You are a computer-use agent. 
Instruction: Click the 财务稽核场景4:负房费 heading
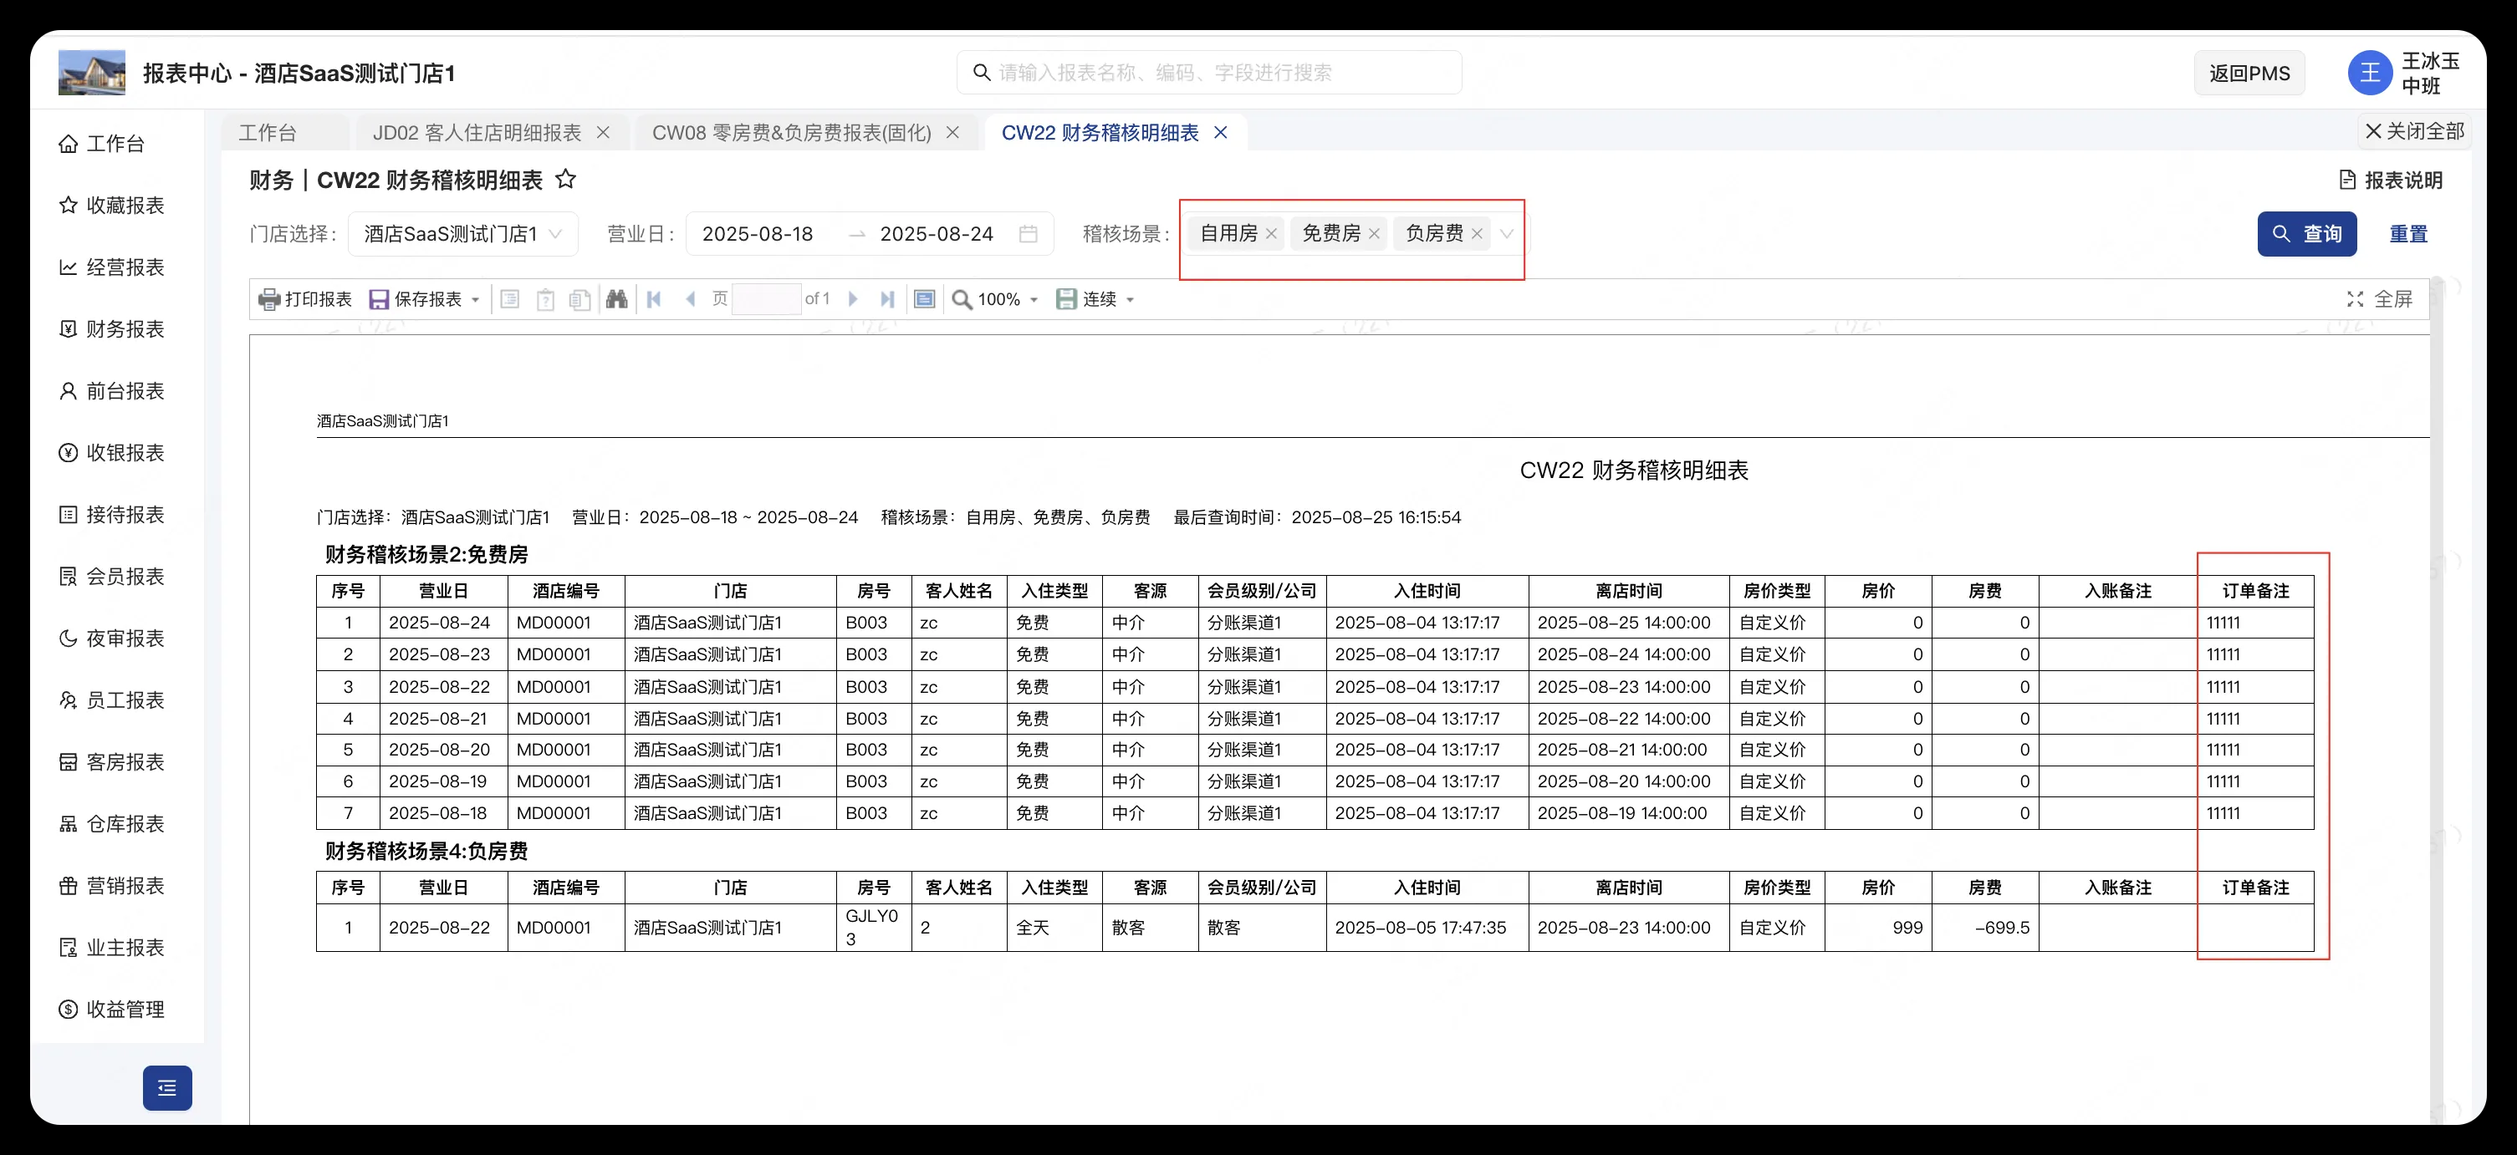pos(426,852)
